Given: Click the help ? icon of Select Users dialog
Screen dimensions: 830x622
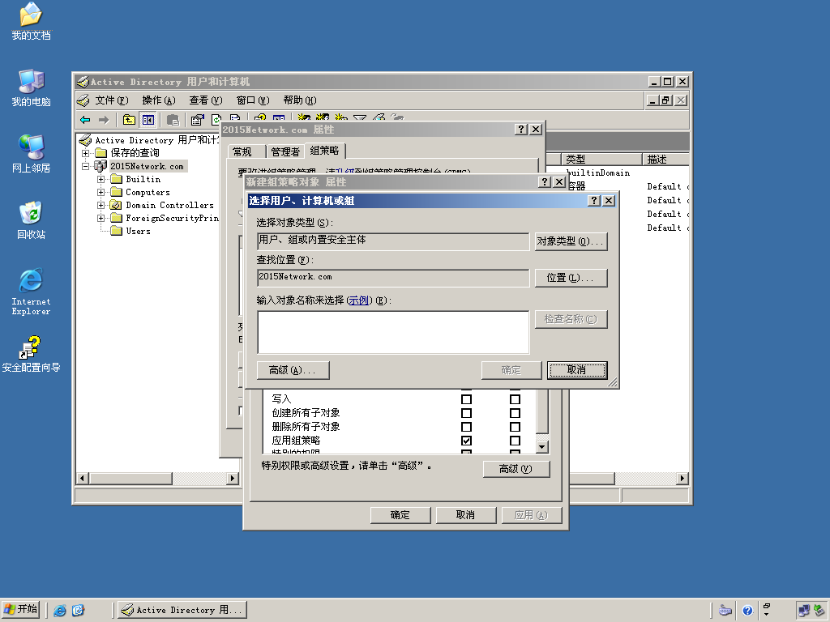Looking at the screenshot, I should [594, 201].
